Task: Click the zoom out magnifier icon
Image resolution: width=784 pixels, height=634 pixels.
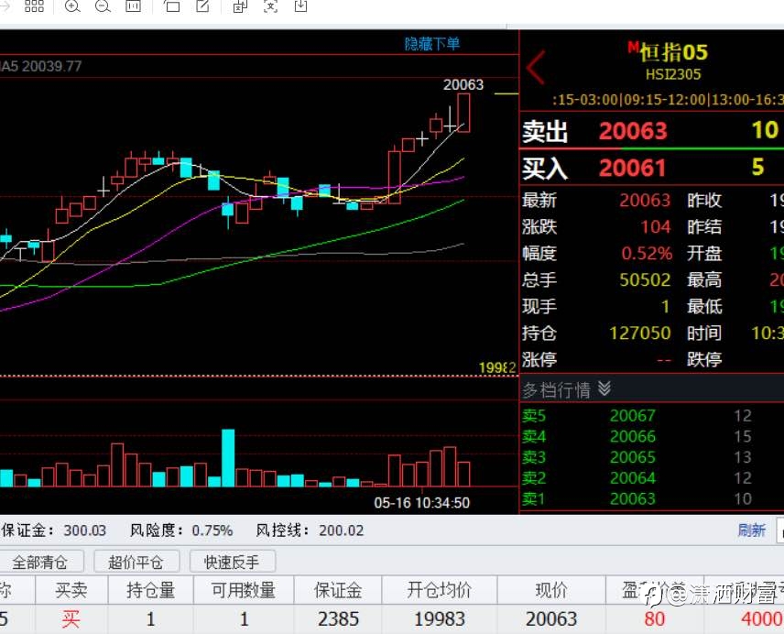Action: (103, 6)
